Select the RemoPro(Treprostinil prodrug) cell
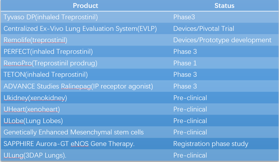 (x=50, y=63)
